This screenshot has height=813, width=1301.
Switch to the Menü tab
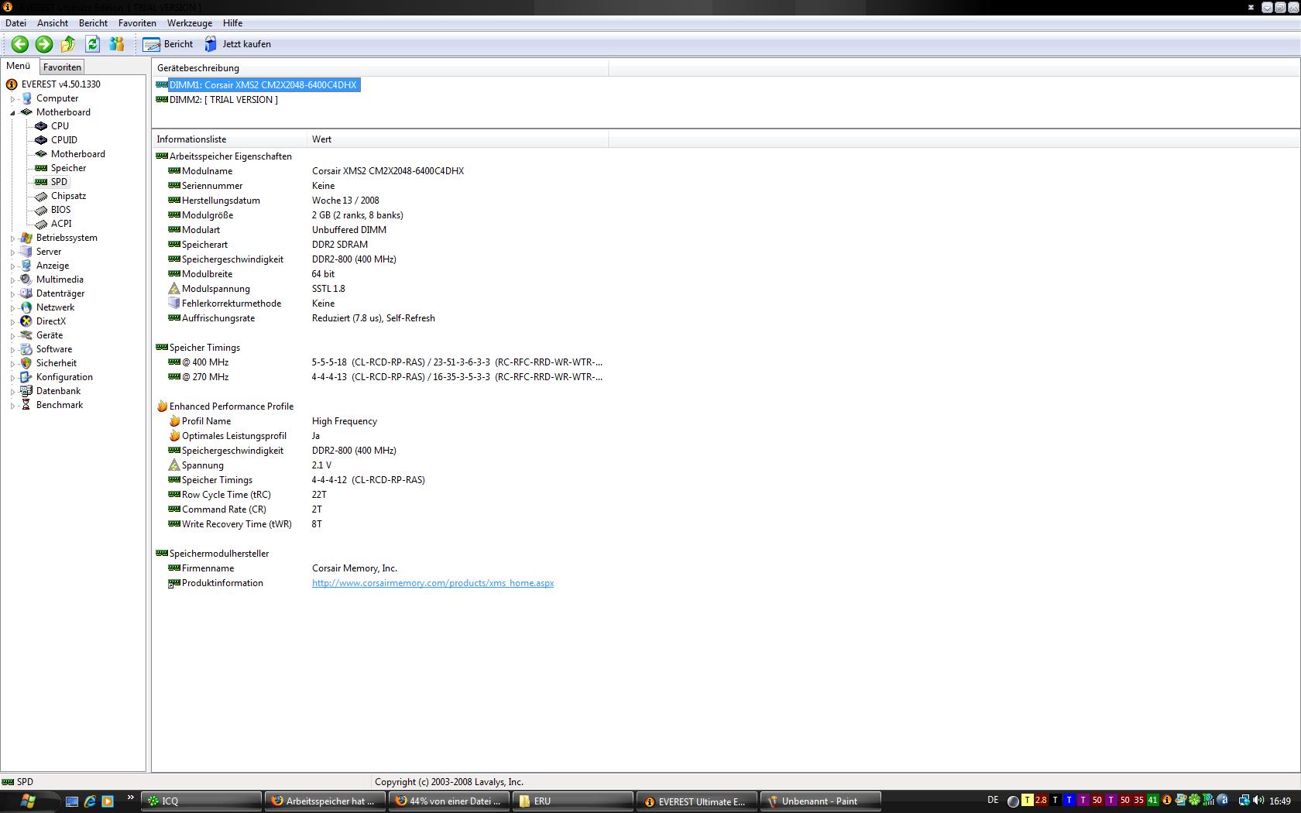point(19,67)
